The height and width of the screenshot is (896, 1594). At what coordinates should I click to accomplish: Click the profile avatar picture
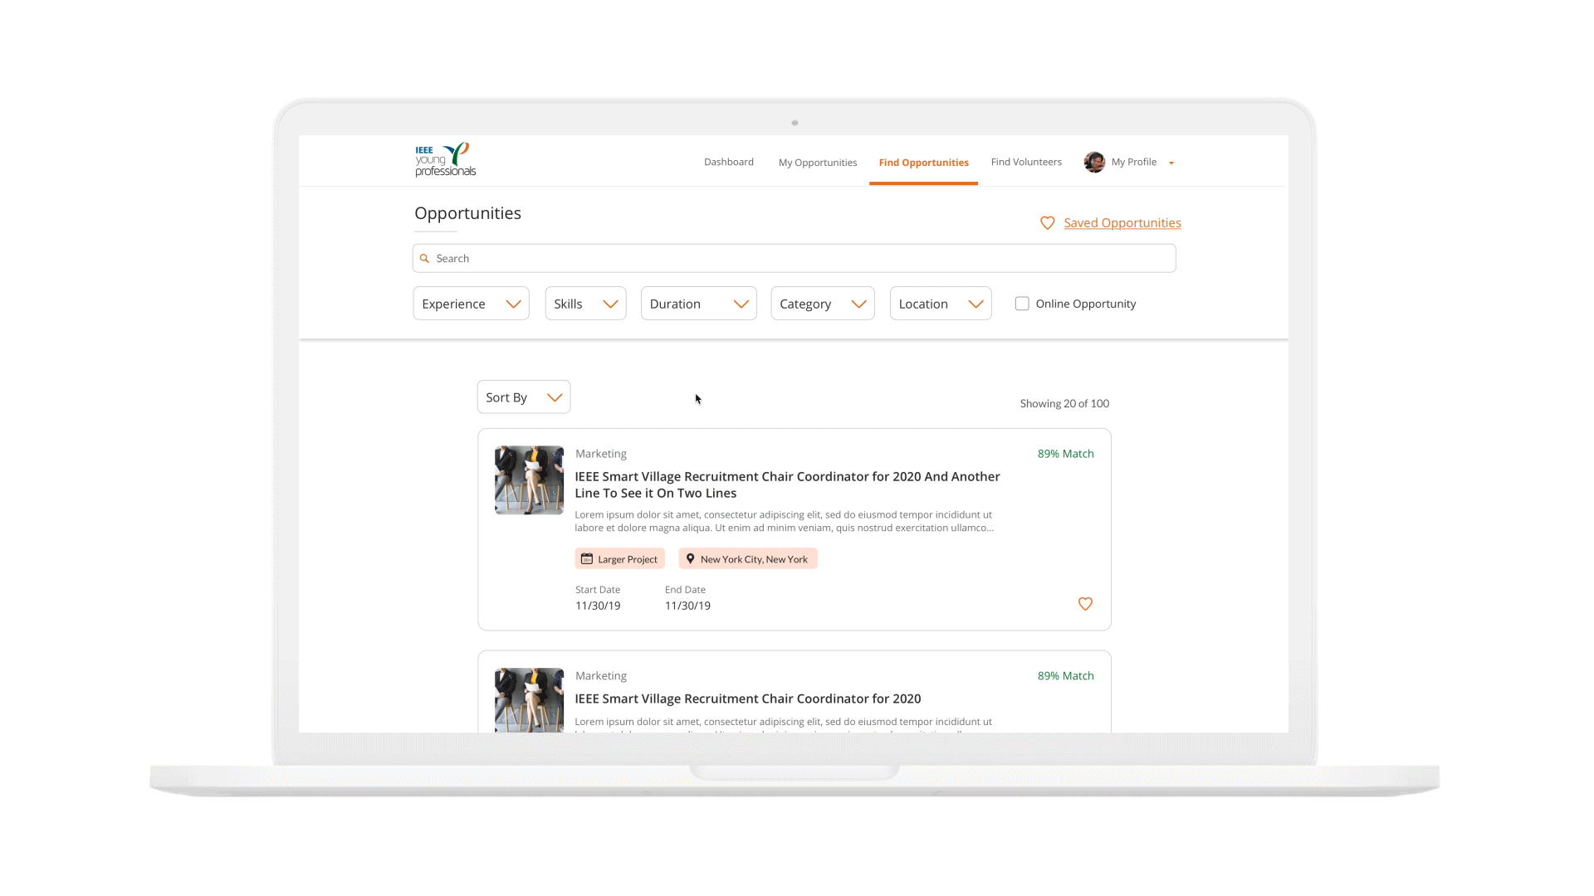coord(1093,163)
